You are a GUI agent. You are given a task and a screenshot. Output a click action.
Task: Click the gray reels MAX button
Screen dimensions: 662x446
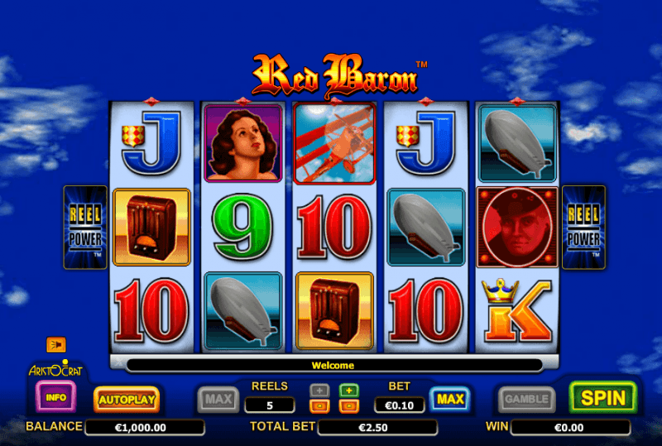coord(218,399)
